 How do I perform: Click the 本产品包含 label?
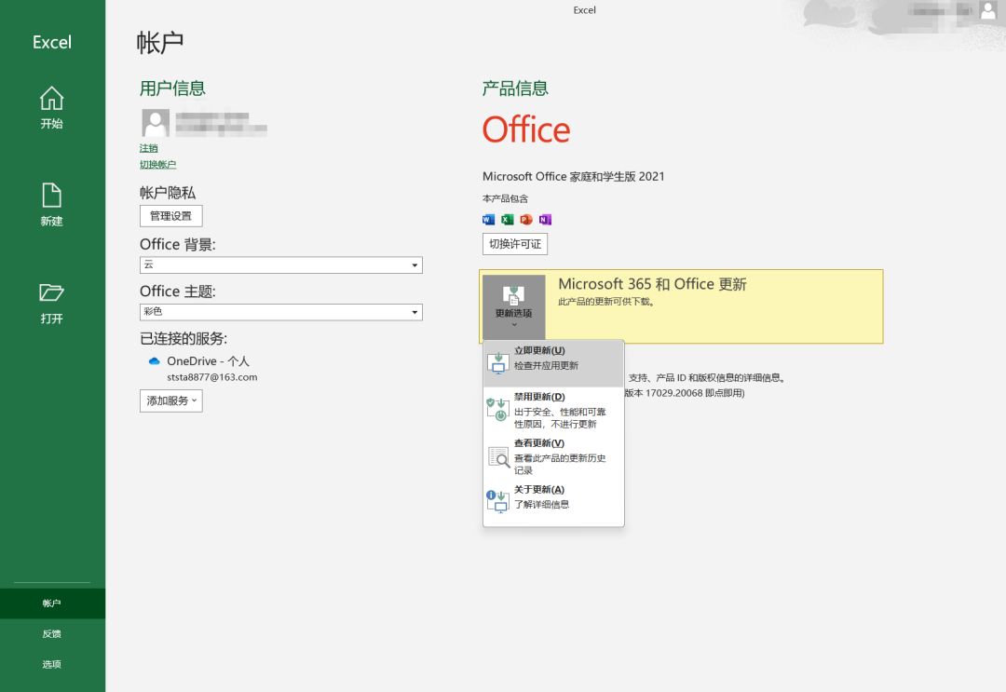point(506,198)
